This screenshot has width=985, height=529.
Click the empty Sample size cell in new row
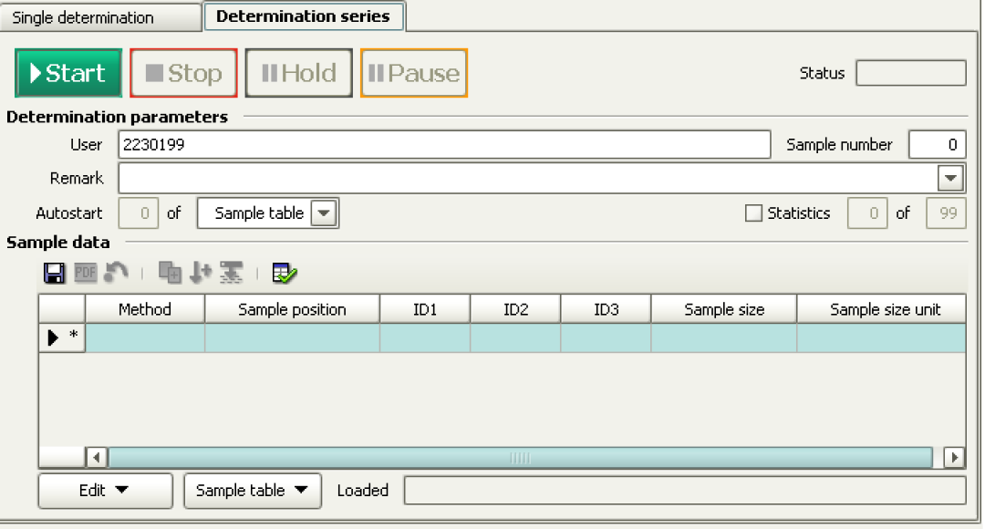pos(723,338)
